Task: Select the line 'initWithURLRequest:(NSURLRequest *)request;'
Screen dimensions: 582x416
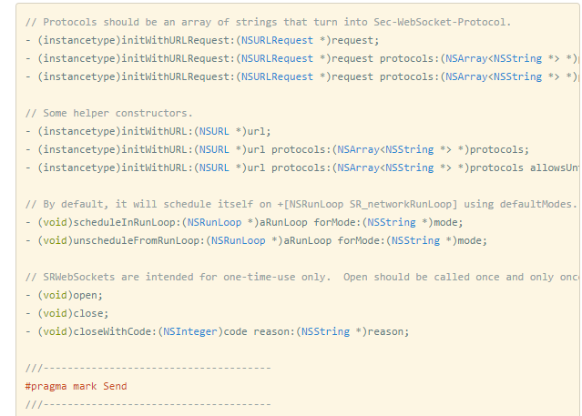Action: point(202,40)
